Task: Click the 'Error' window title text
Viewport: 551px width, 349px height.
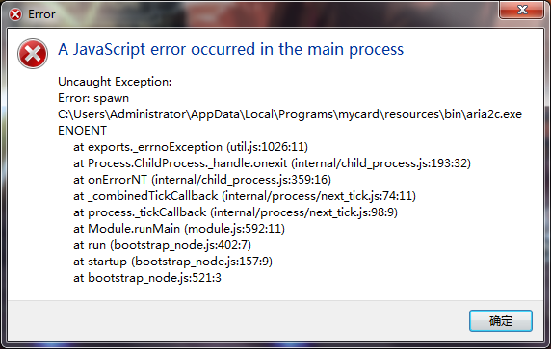Action: pyautogui.click(x=41, y=14)
